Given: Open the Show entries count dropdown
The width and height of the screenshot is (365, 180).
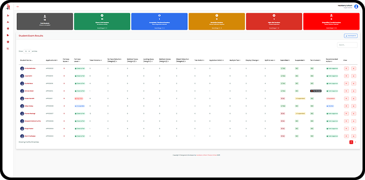Looking at the screenshot, I should tap(28, 51).
